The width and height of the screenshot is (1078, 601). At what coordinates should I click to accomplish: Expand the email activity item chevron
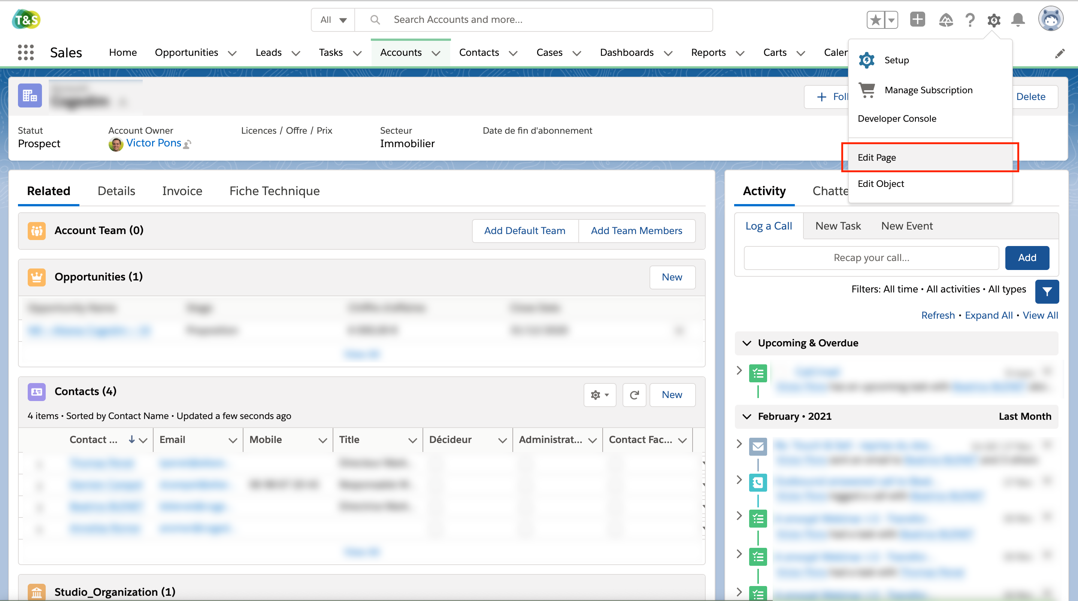tap(739, 443)
